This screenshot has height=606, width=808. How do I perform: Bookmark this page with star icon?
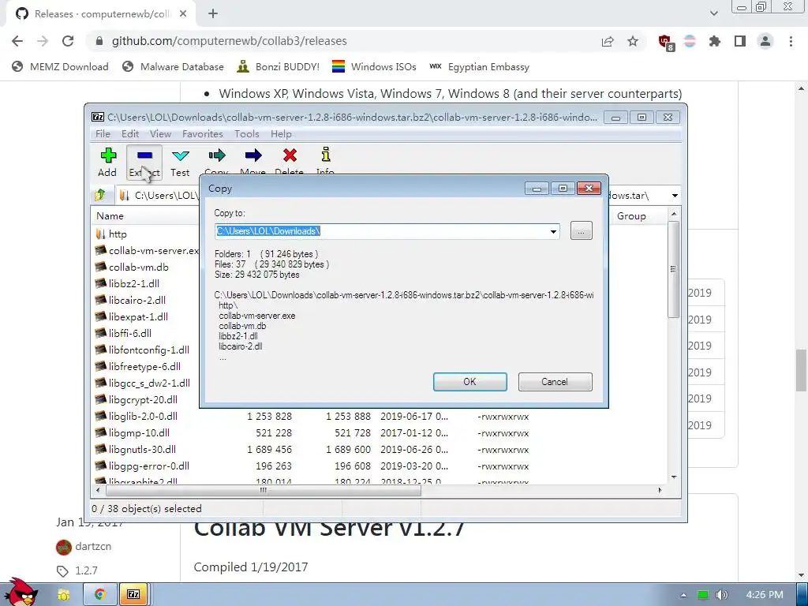click(x=633, y=41)
